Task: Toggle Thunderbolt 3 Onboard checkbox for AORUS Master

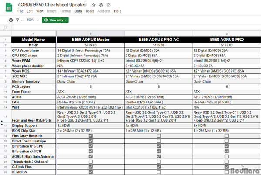Action: point(90,162)
